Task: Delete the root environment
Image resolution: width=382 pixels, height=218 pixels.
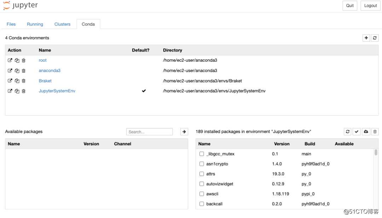Action: pyautogui.click(x=24, y=60)
